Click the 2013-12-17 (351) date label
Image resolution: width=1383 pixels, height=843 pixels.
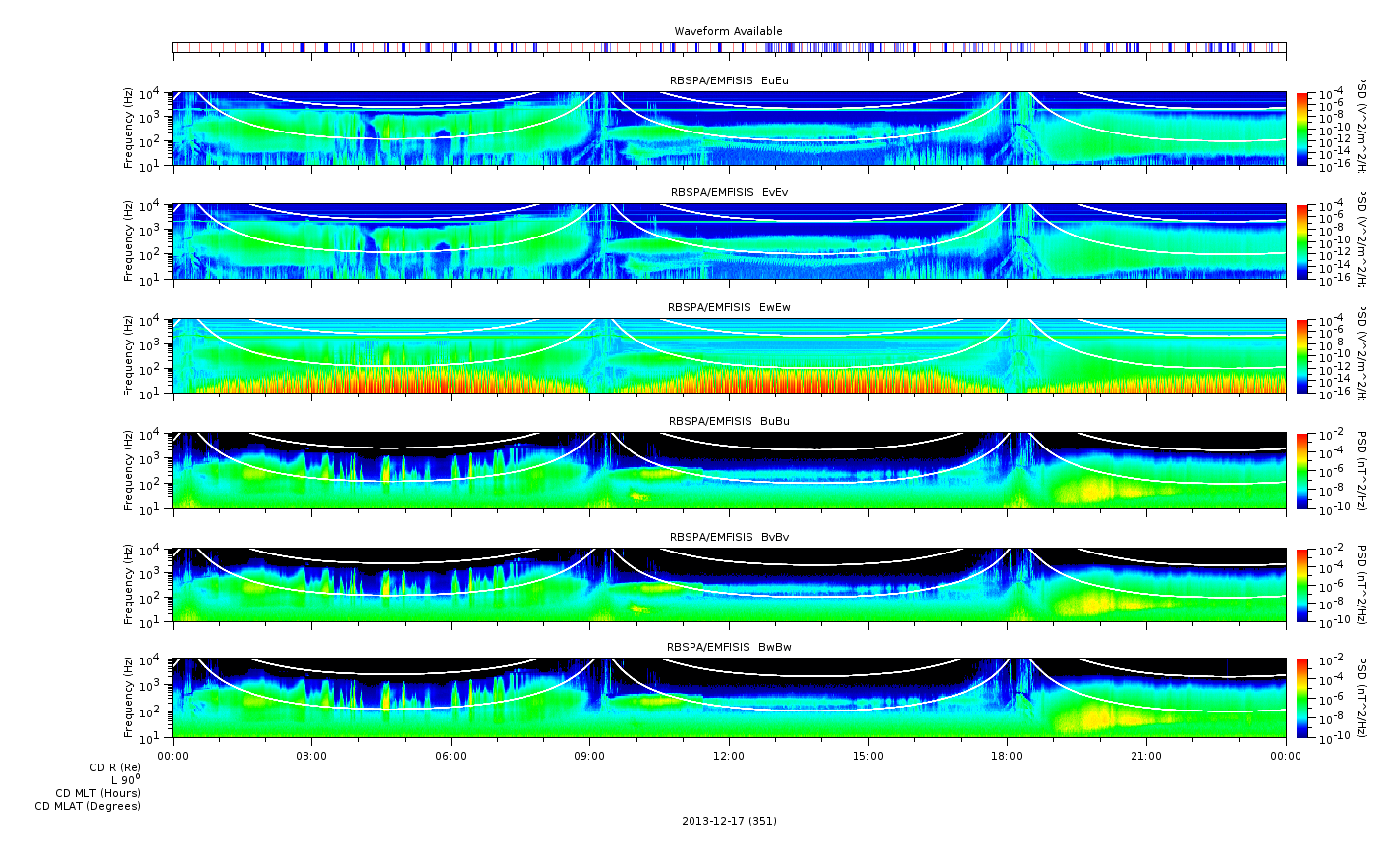click(729, 821)
